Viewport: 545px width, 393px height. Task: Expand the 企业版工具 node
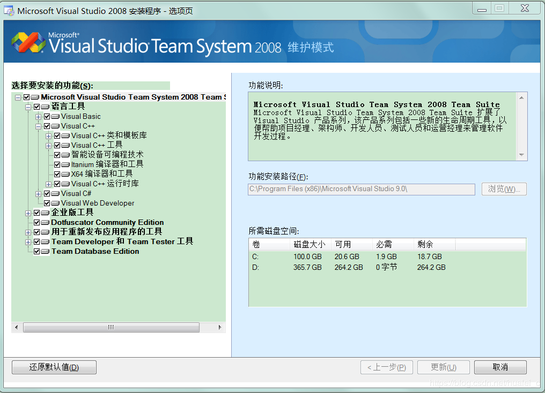pos(28,212)
